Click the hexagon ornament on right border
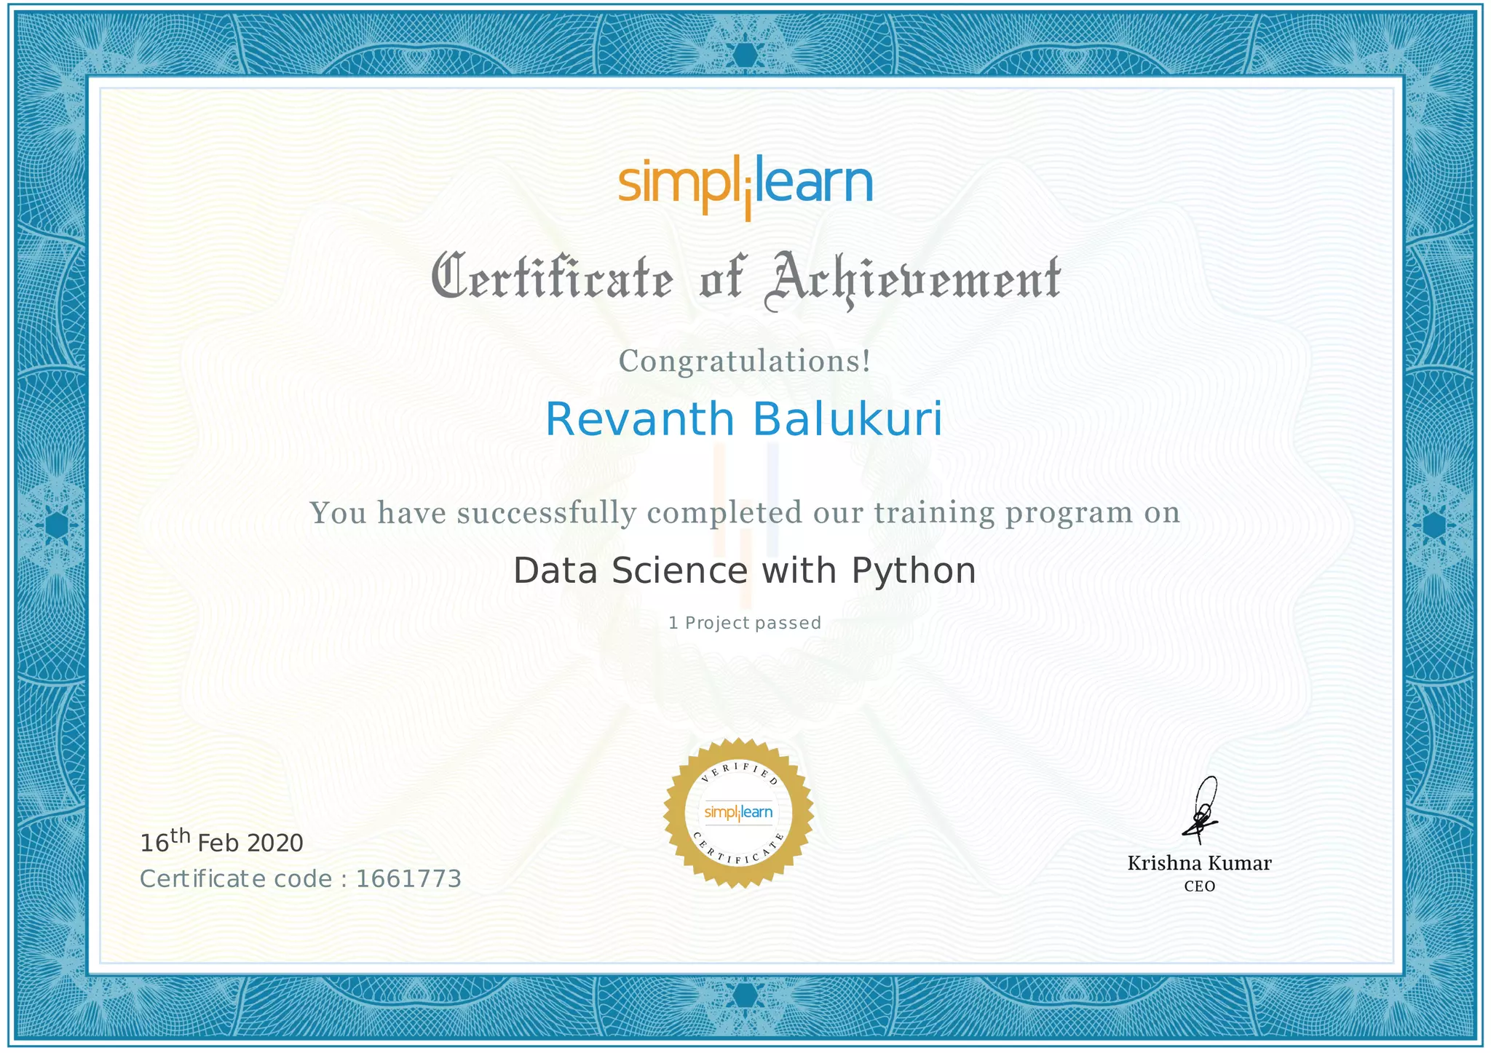 tap(1433, 525)
